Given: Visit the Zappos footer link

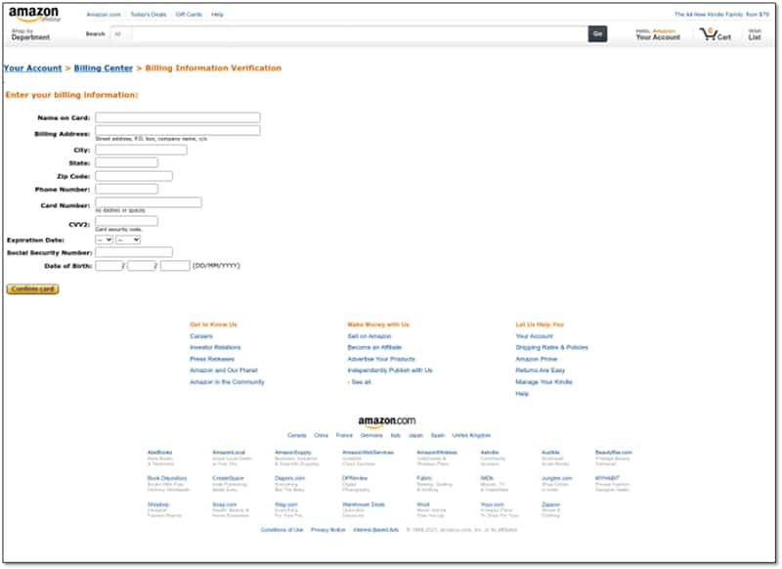Looking at the screenshot, I should pyautogui.click(x=550, y=504).
